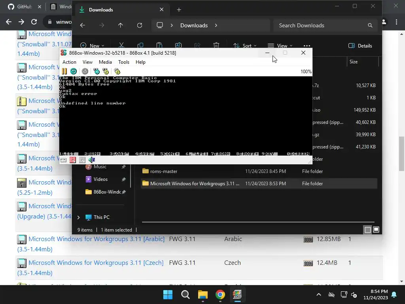Open the Help menu in 86Box
The height and width of the screenshot is (304, 405).
(140, 62)
